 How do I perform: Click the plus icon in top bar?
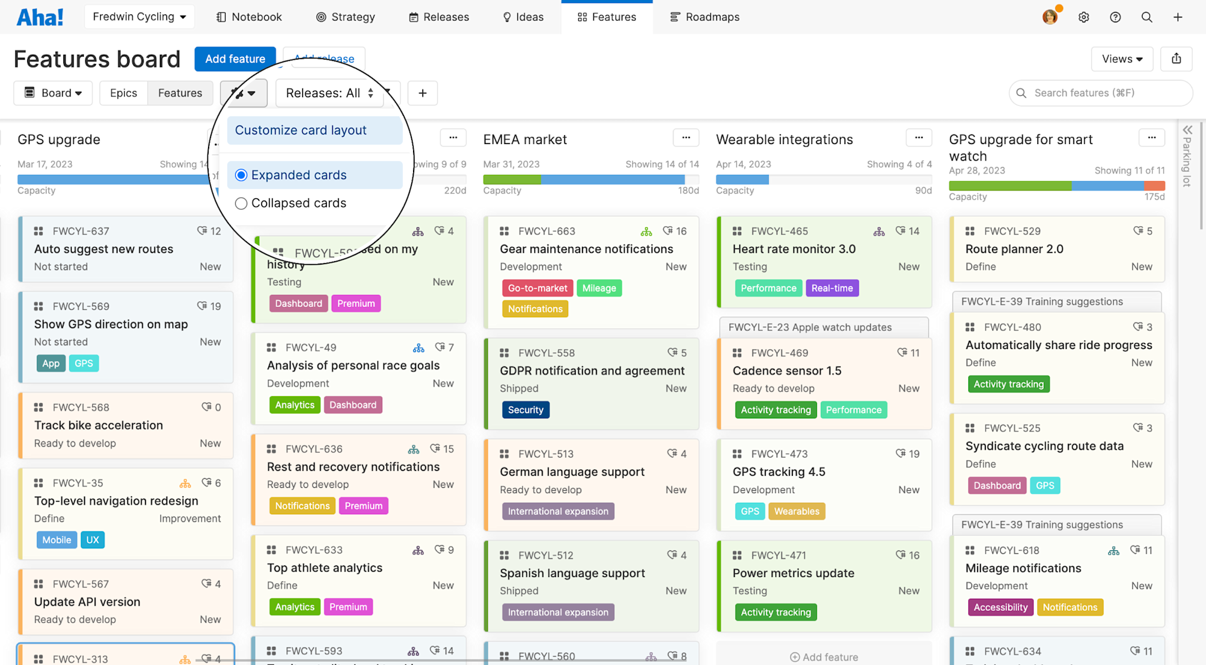click(1178, 17)
